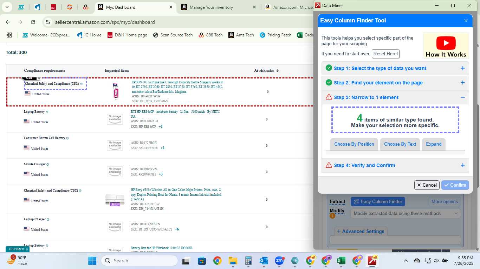Select the Choose By Text tab
480x269 pixels.
click(400, 144)
